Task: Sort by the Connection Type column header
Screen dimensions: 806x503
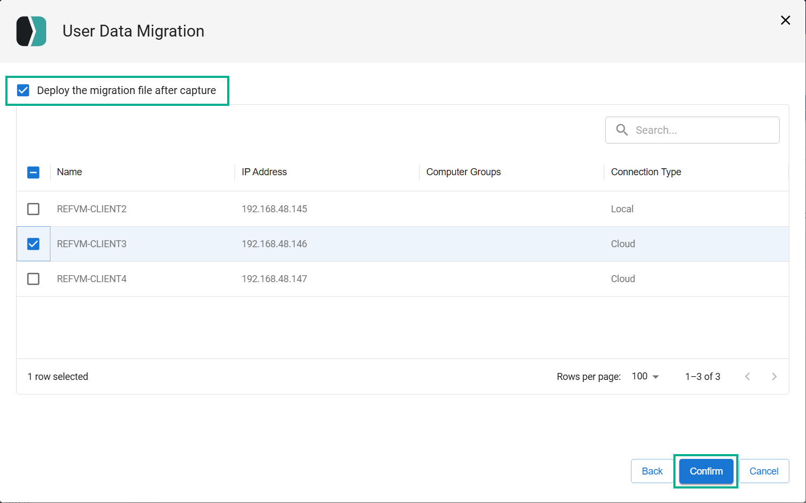Action: 646,172
